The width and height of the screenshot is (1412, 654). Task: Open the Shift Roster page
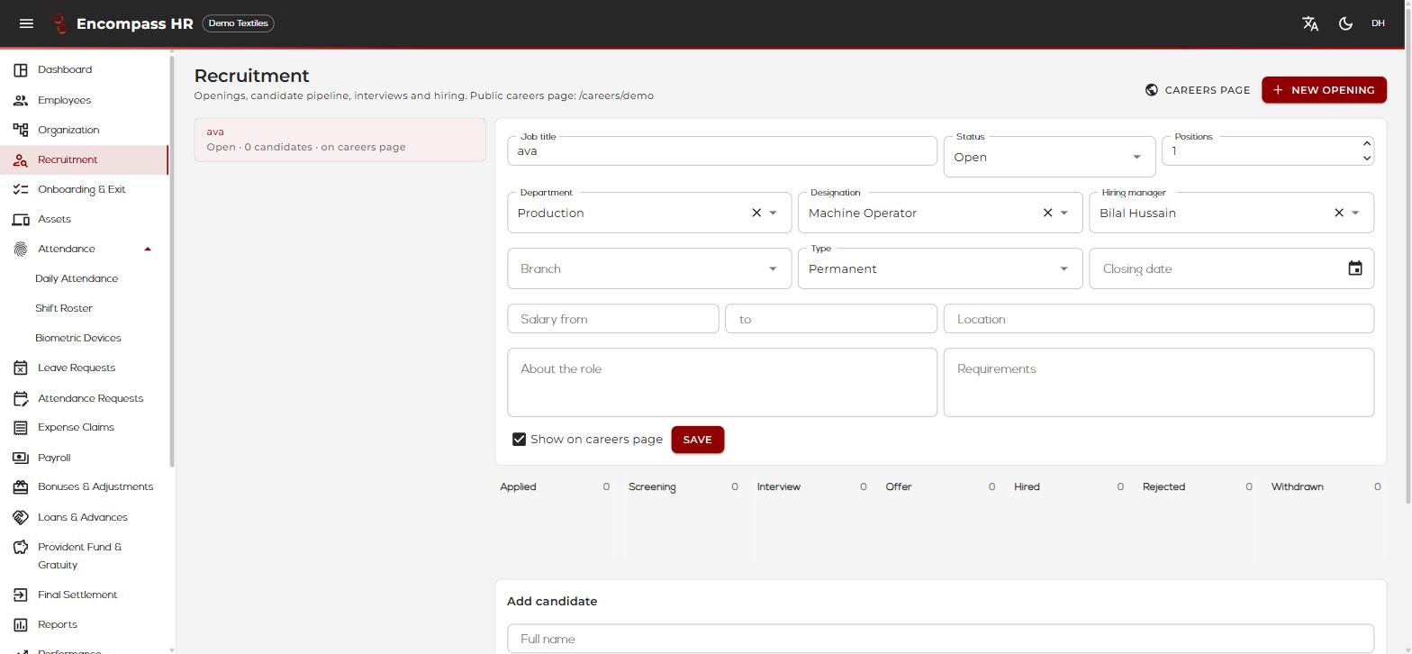(x=64, y=308)
